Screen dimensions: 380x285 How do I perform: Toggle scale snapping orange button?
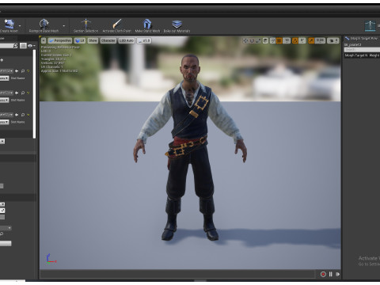pyautogui.click(x=311, y=40)
